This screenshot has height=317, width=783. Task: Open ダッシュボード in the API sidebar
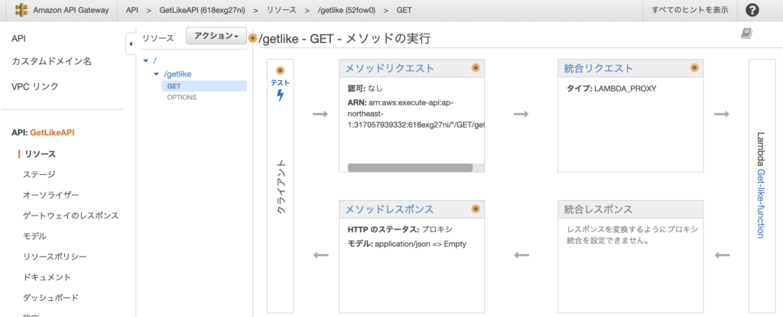point(51,298)
